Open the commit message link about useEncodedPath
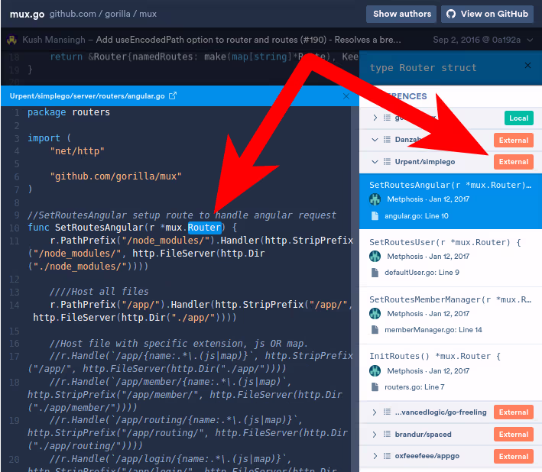Image resolution: width=542 pixels, height=472 pixels. coord(248,40)
